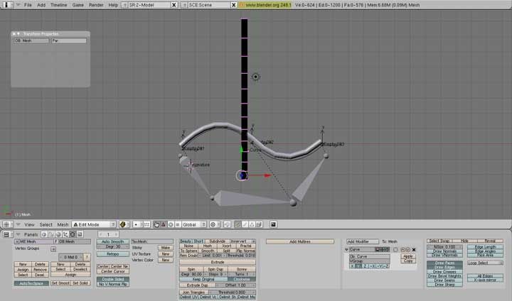Click the Apply modifier button

408,256
